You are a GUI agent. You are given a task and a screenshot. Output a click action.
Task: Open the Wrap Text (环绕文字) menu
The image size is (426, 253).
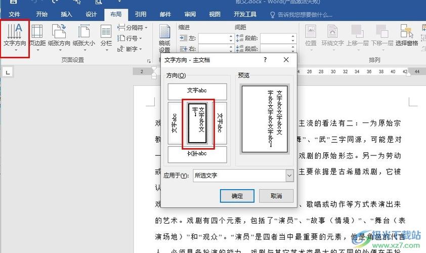(x=332, y=37)
